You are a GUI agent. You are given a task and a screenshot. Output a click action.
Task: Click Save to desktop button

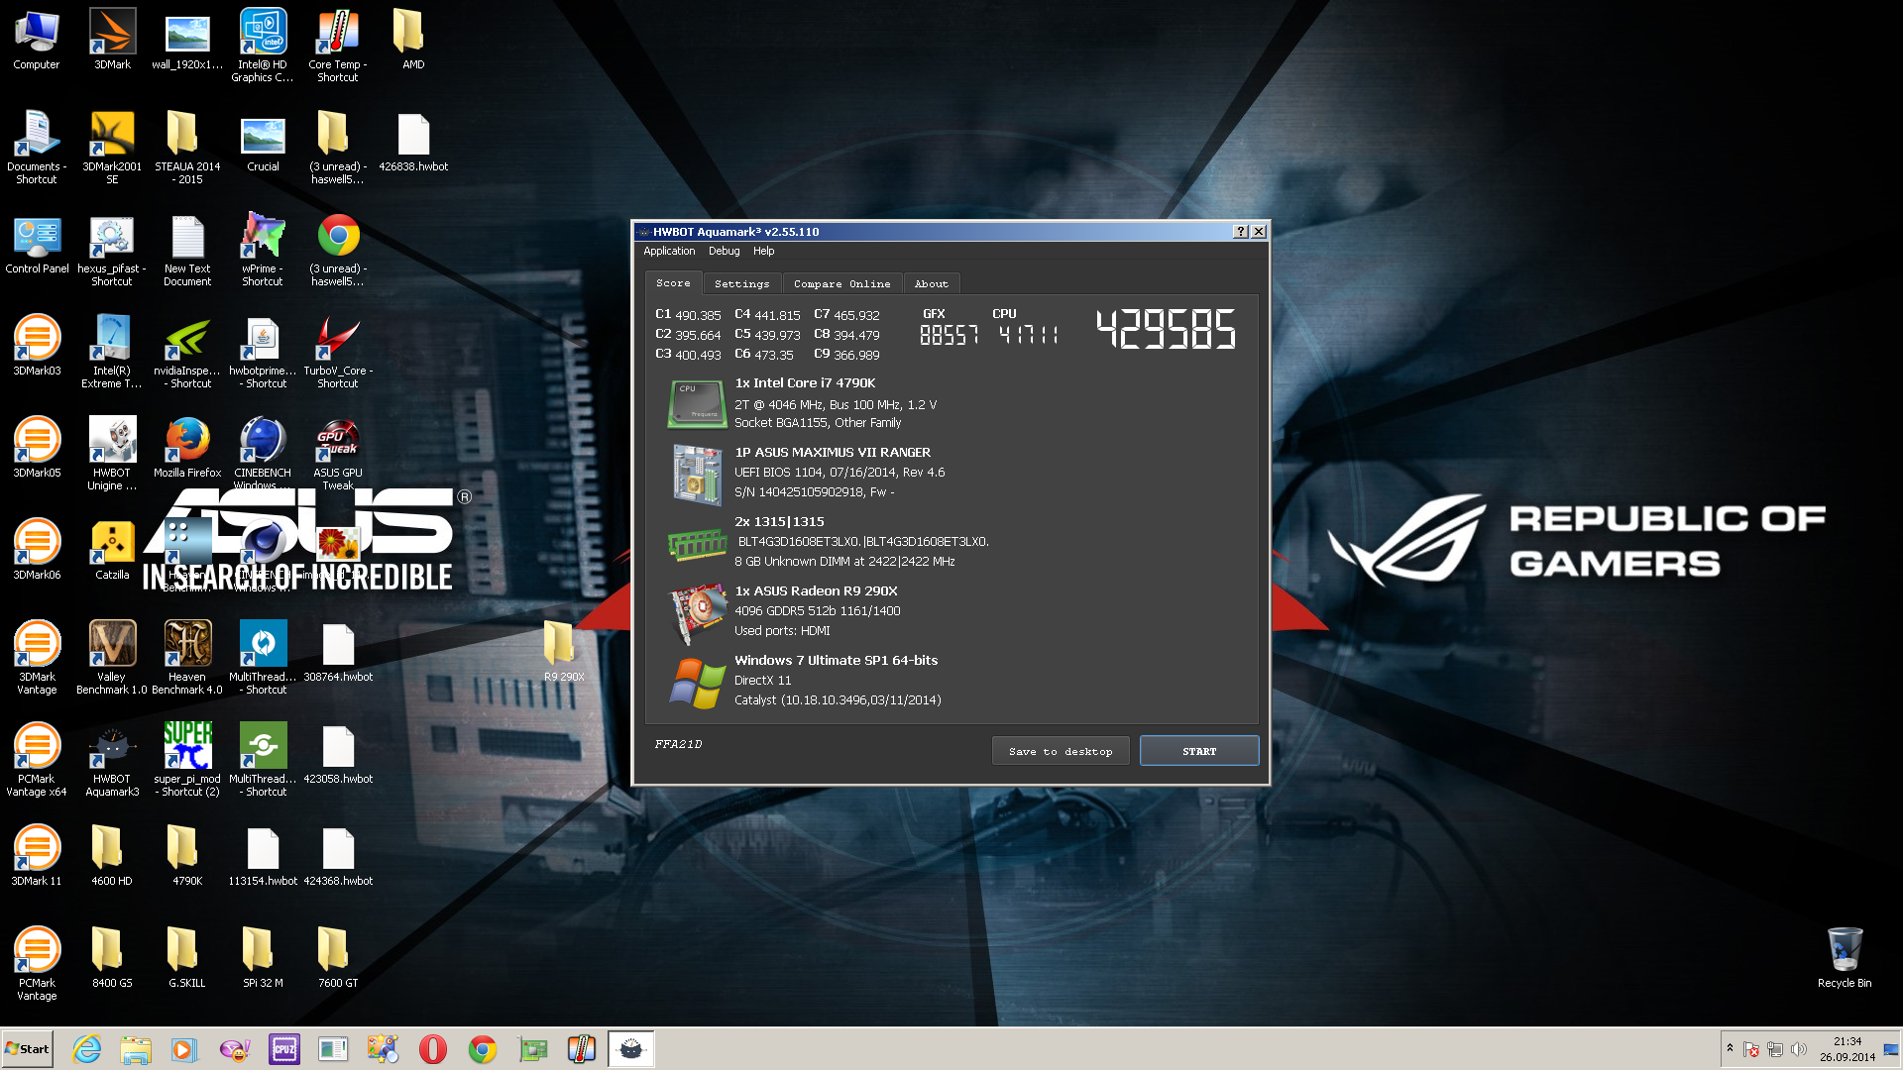[x=1061, y=751]
